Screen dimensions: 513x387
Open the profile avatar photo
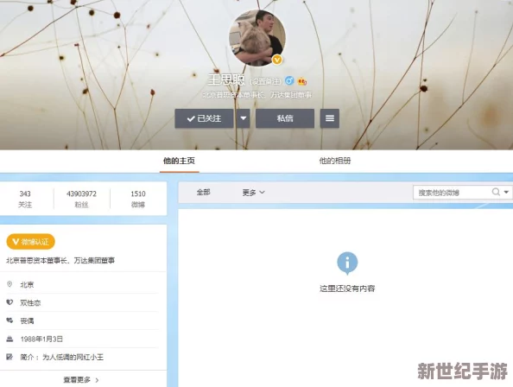257,38
